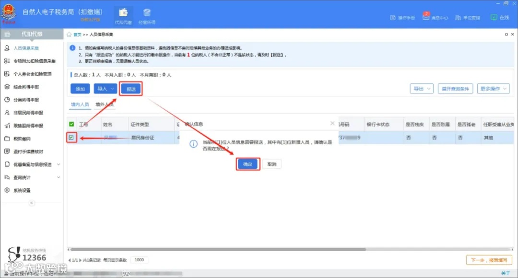
Task: Click the 是否烈属 column header
Action: [442, 125]
